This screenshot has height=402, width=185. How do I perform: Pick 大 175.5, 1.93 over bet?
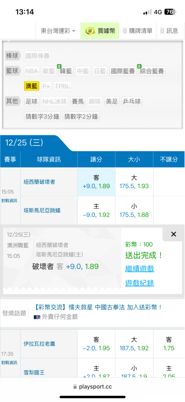point(134,182)
